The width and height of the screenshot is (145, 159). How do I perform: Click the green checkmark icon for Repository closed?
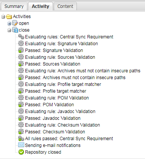point(21,152)
